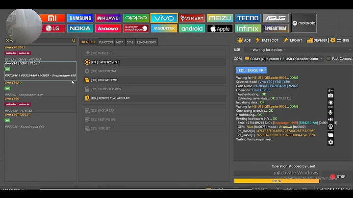Select the Vsmart brand logo
Viewport: 353px width, 198px height.
(x=192, y=18)
